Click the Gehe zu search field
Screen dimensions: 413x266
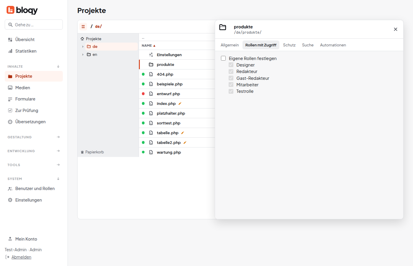pos(34,25)
